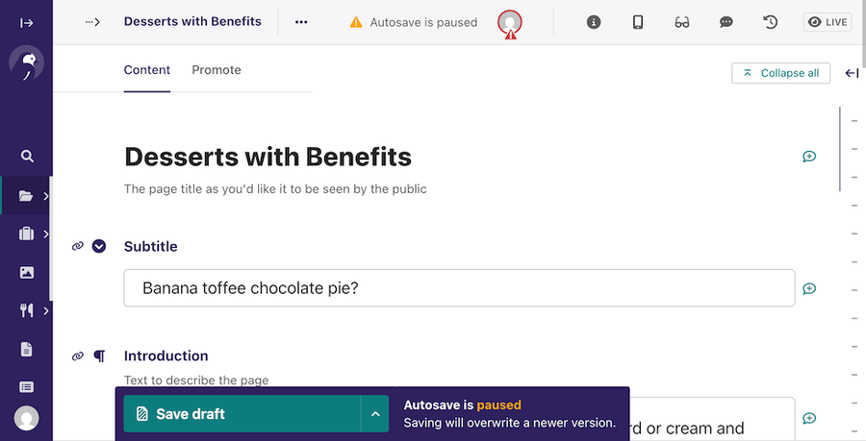This screenshot has height=441, width=866.
Task: Toggle the status info side panel
Action: pyautogui.click(x=594, y=22)
